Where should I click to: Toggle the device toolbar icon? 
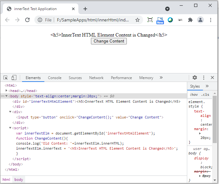(x=14, y=78)
